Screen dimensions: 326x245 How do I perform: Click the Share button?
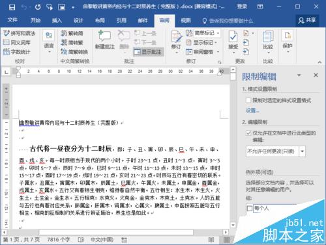[307, 21]
